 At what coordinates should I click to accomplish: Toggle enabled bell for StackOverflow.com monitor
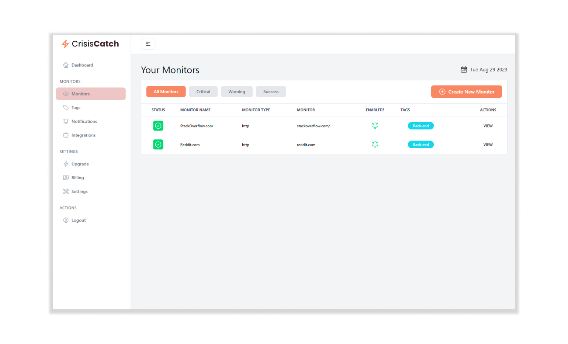point(375,126)
